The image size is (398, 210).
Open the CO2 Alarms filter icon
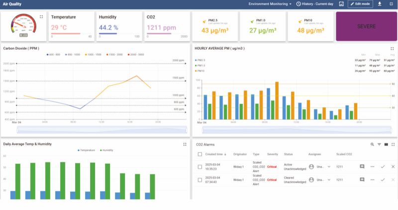point(379,144)
